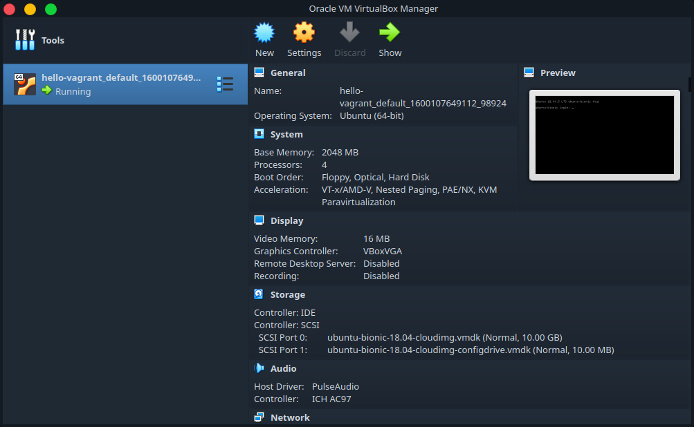Click the New virtual machine icon
Image resolution: width=694 pixels, height=427 pixels.
point(264,32)
